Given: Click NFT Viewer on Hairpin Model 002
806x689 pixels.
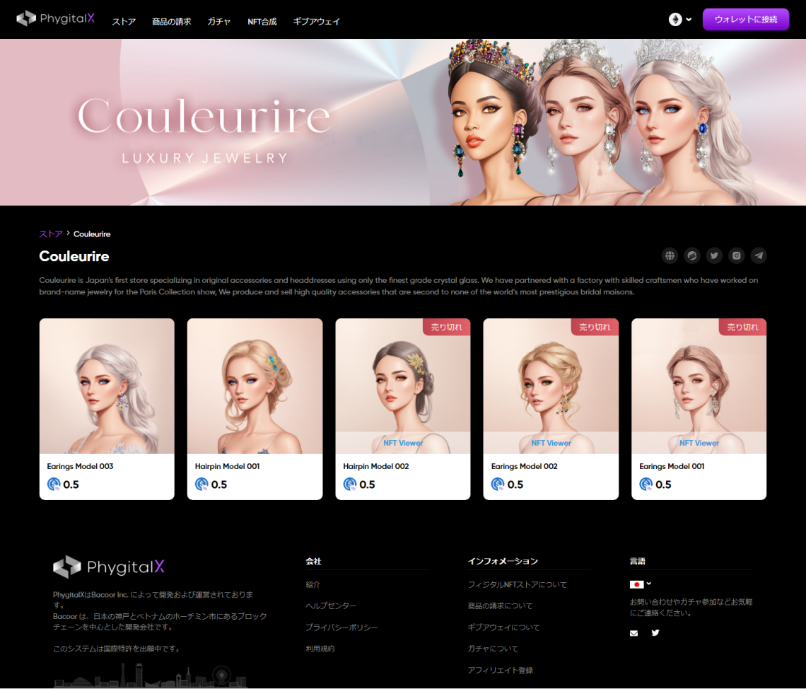Looking at the screenshot, I should pos(403,443).
